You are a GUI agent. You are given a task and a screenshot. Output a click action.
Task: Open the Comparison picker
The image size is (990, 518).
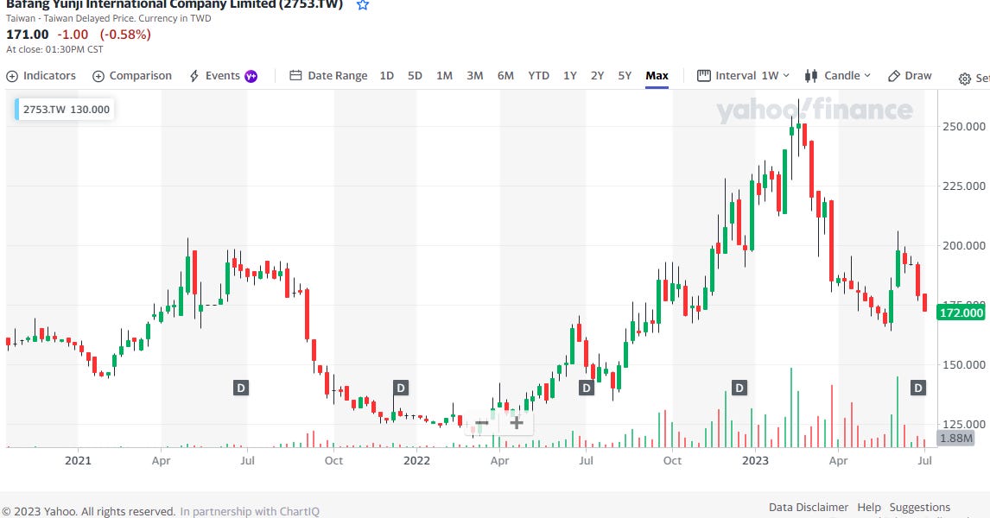point(131,75)
